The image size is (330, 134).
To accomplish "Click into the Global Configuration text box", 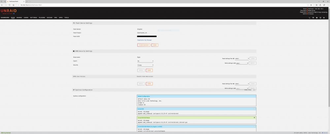I will [x=197, y=102].
